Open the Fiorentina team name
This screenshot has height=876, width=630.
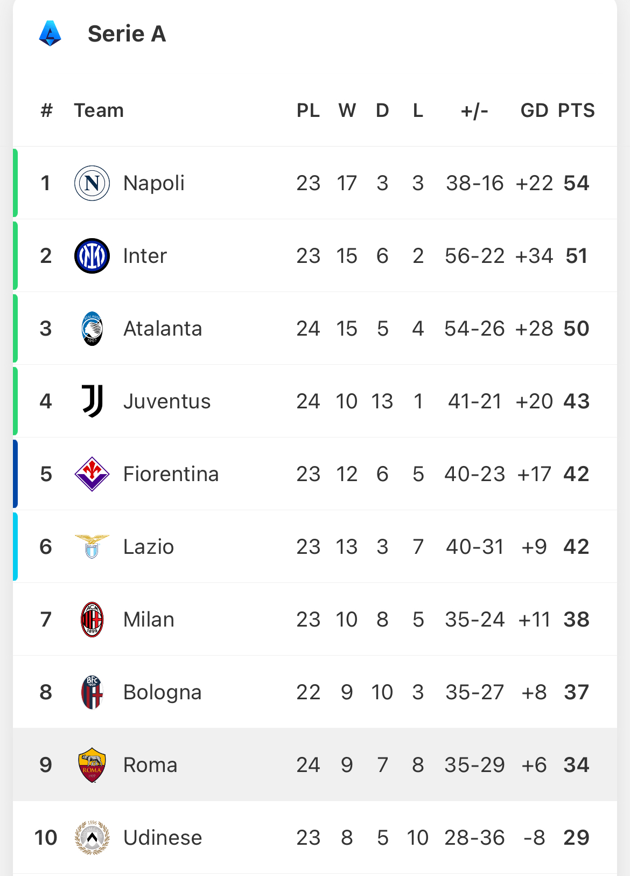(x=171, y=474)
